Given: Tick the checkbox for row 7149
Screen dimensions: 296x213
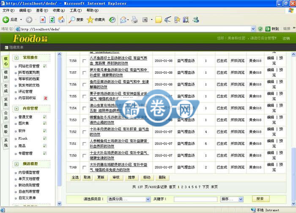Looking at the screenshot, I should (x=84, y=167).
